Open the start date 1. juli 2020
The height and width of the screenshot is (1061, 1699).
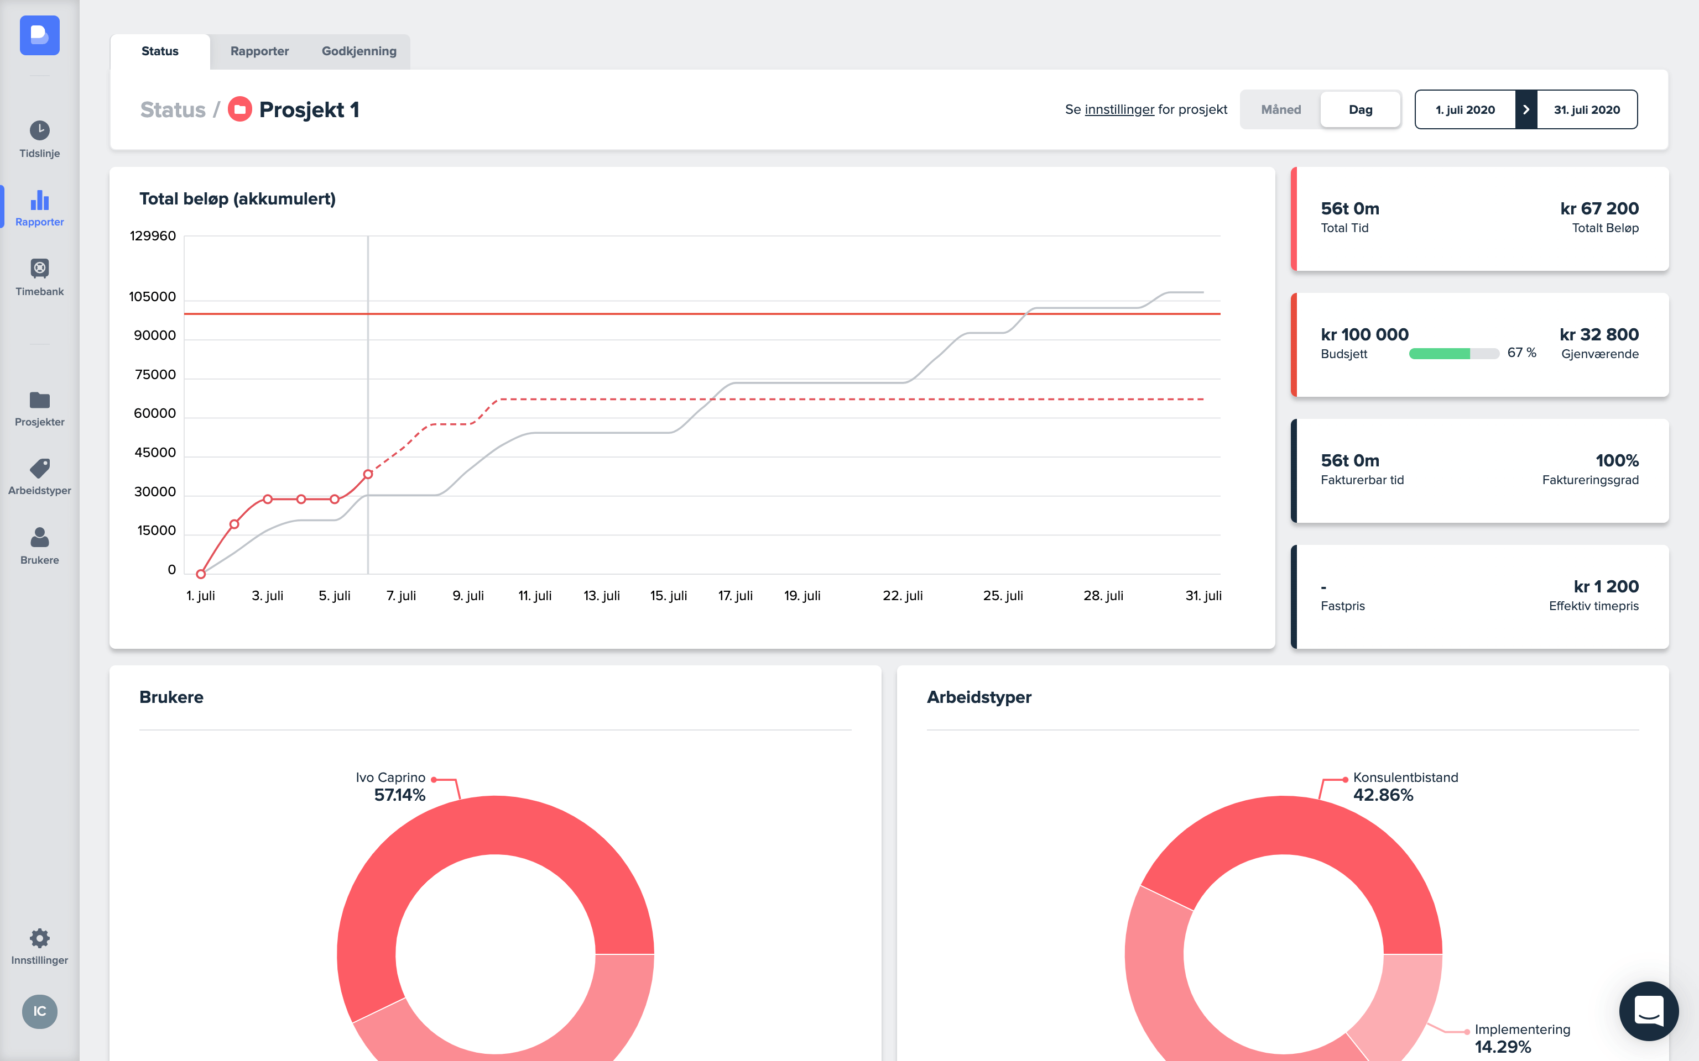pyautogui.click(x=1465, y=109)
